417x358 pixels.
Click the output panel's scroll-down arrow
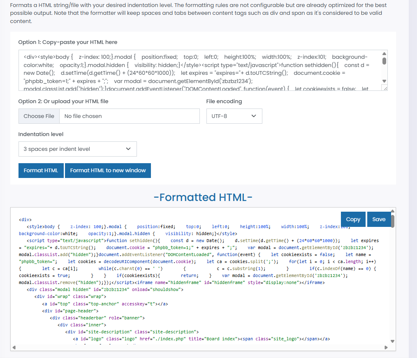click(392, 341)
